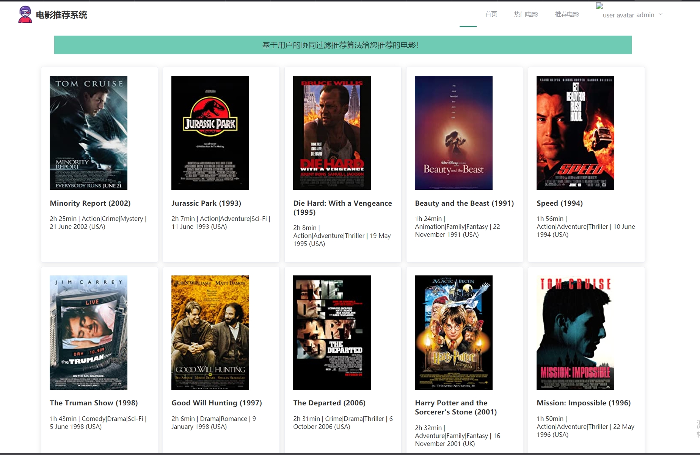Click the title Die Hard: With a Vengeance (1995)
The height and width of the screenshot is (455, 700).
pyautogui.click(x=342, y=208)
